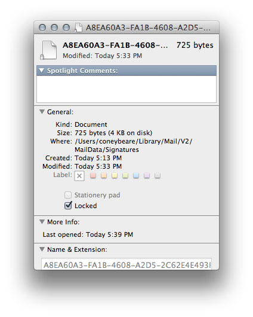The width and height of the screenshot is (253, 317).
Task: Click the title bar document proxy icon
Action: 79,28
